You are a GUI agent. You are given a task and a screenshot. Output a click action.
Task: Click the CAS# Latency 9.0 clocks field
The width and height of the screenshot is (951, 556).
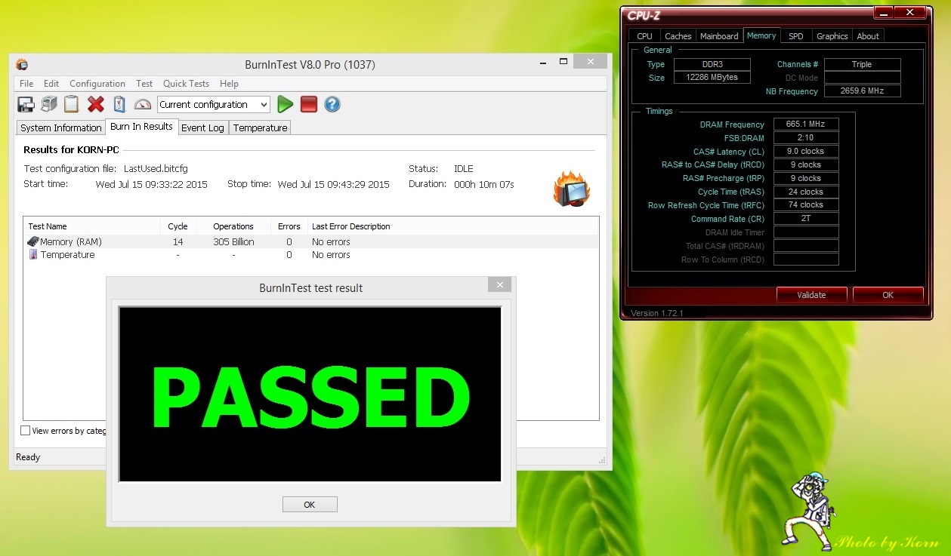[x=806, y=151]
